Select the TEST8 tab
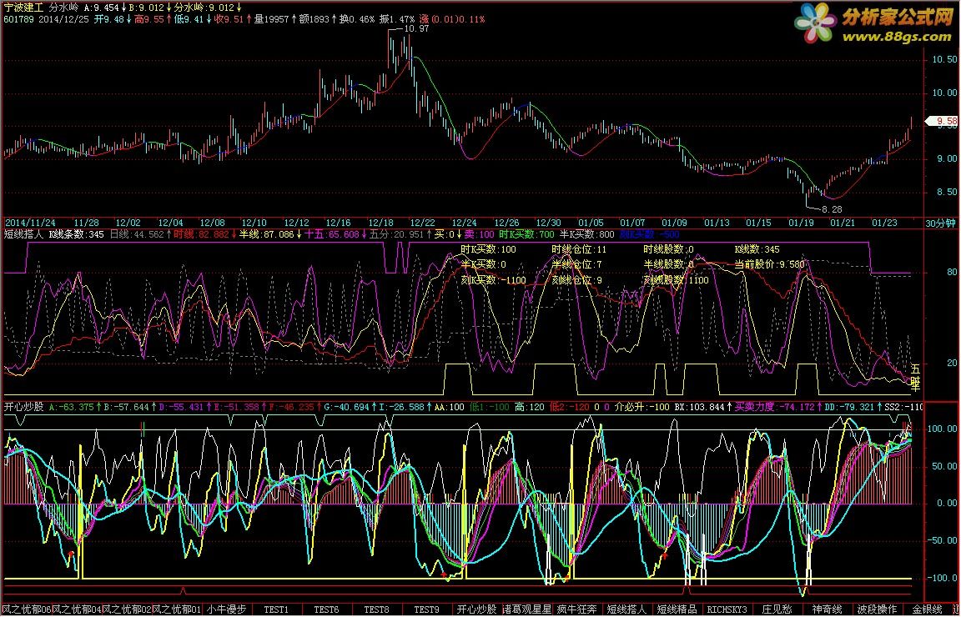This screenshot has height=617, width=961. tap(376, 609)
